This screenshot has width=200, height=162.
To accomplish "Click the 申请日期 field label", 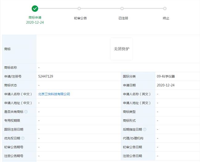I will 129,85.
